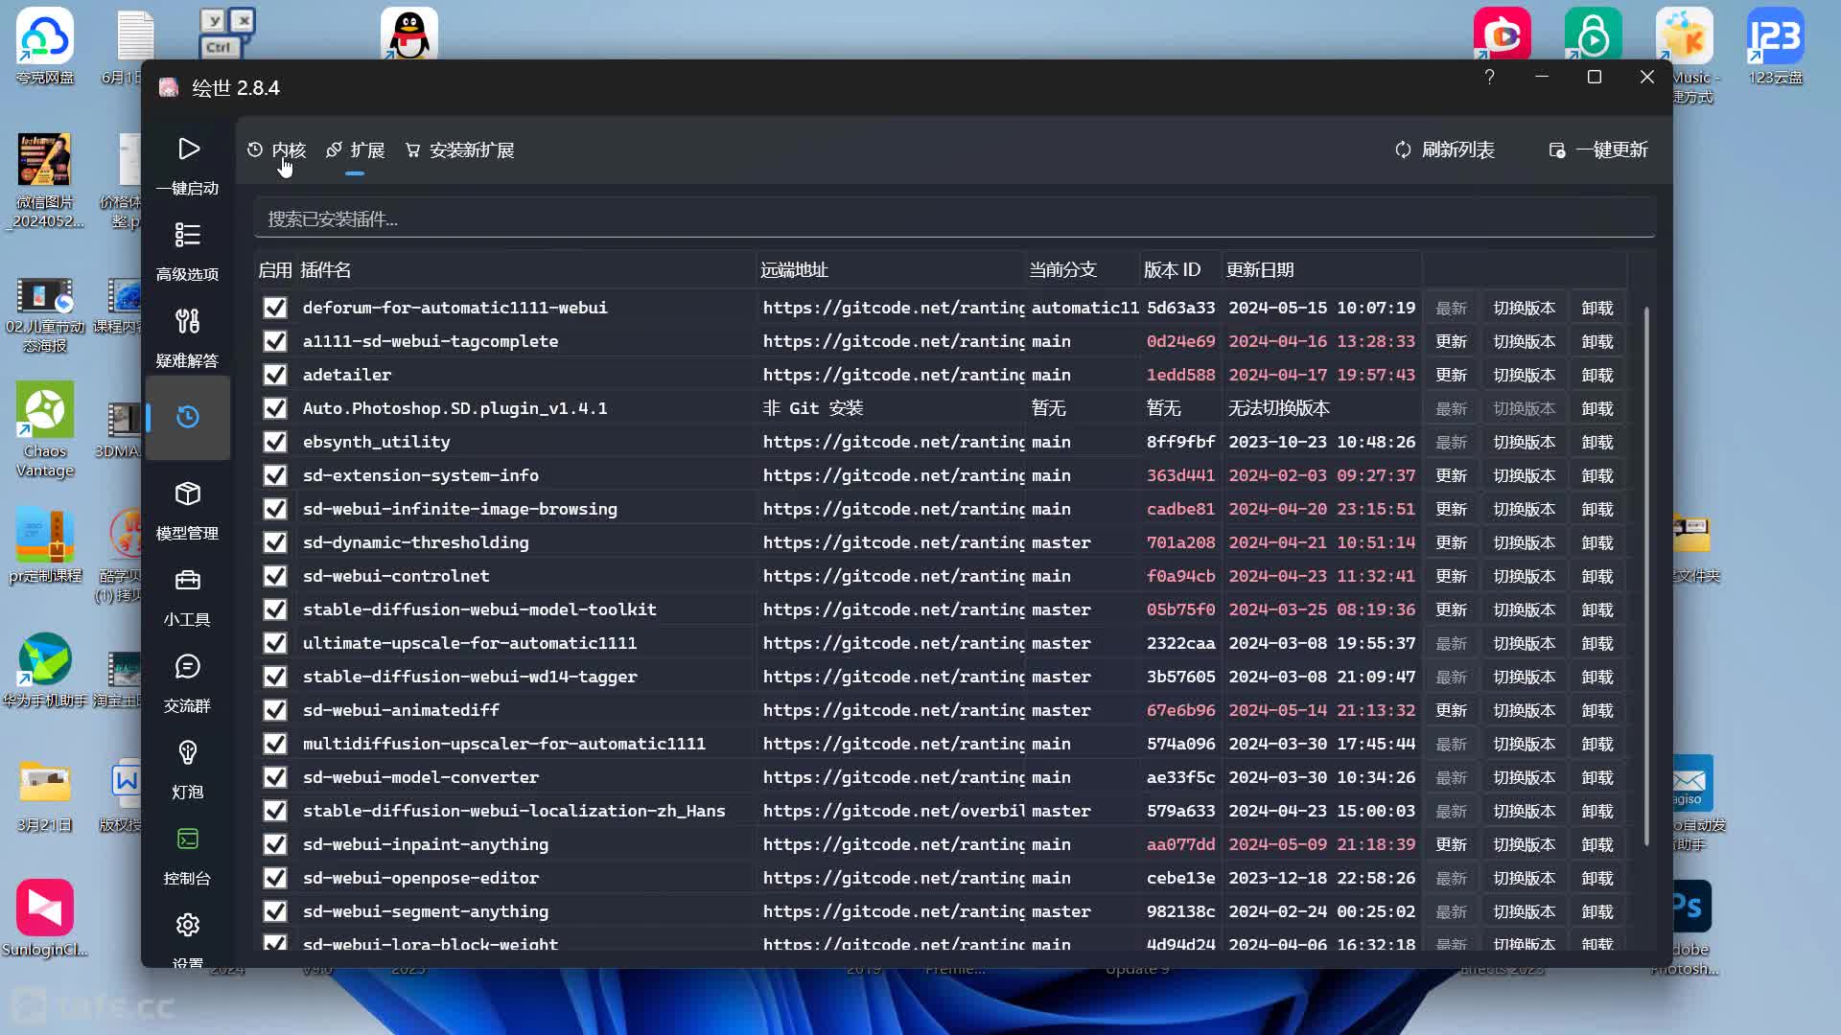The image size is (1841, 1035).
Task: Uncheck the adetailer extension
Action: [x=275, y=375]
